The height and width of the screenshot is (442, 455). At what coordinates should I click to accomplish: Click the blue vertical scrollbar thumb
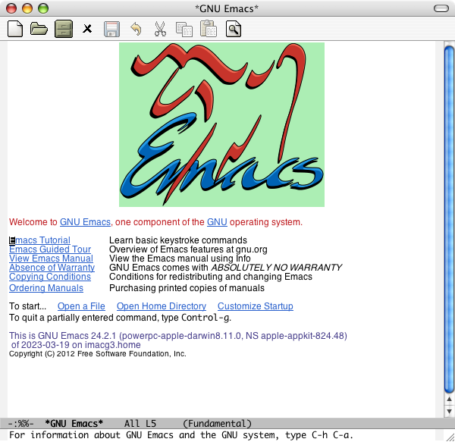pyautogui.click(x=449, y=219)
